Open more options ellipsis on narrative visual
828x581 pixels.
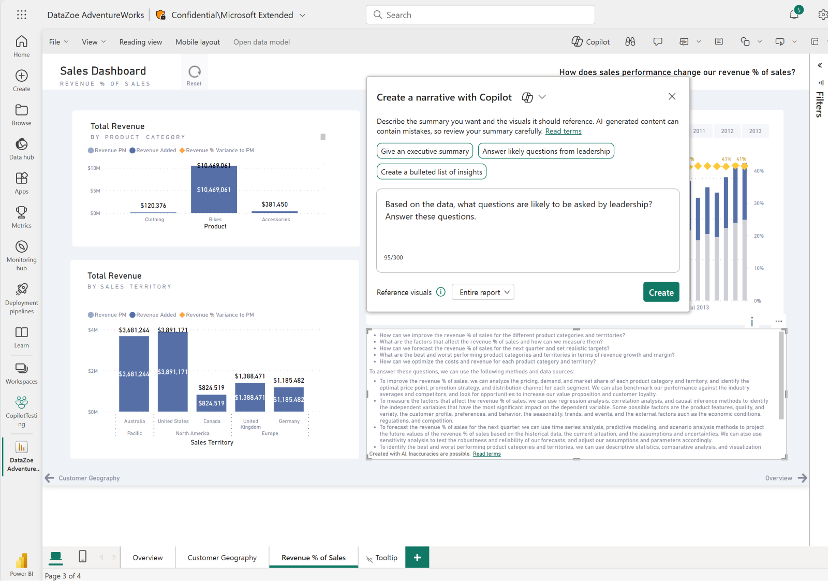click(779, 322)
